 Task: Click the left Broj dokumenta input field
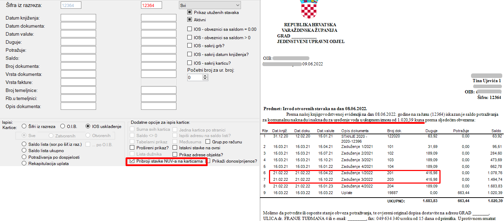(x=78, y=66)
